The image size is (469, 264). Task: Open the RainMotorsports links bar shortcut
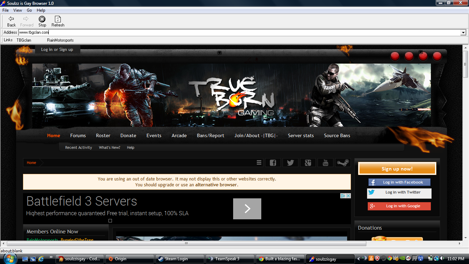coord(60,40)
